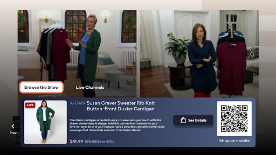Click the crossed-out $73.00 original price
The height and width of the screenshot is (155, 276).
90,141
